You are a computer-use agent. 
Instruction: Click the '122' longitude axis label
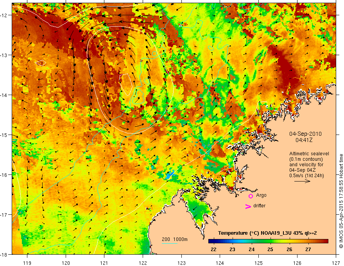tap(143, 263)
